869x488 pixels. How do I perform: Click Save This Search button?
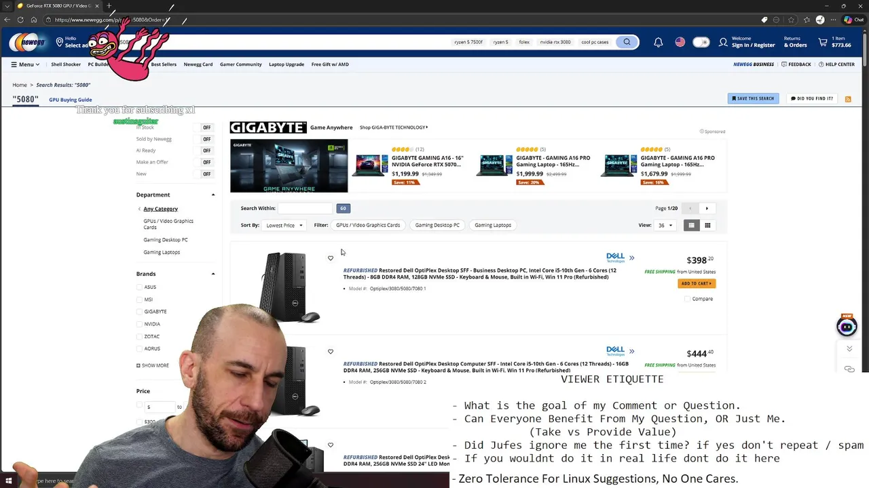coord(753,98)
